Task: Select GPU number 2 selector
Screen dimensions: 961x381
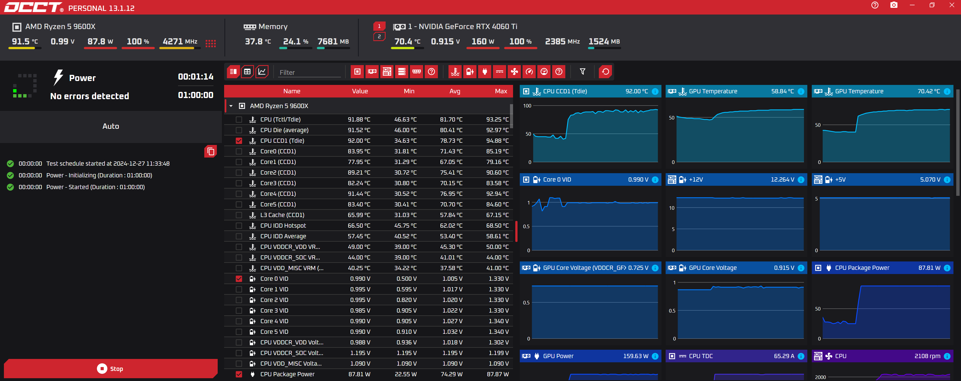Action: (379, 37)
